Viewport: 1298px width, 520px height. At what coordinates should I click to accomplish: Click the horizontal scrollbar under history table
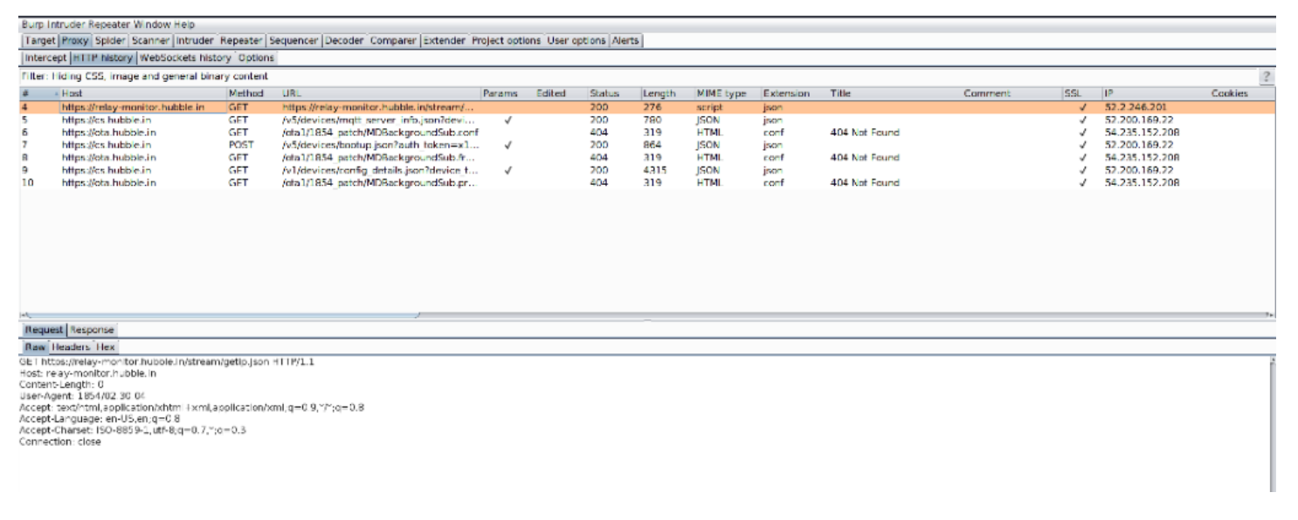coord(646,314)
